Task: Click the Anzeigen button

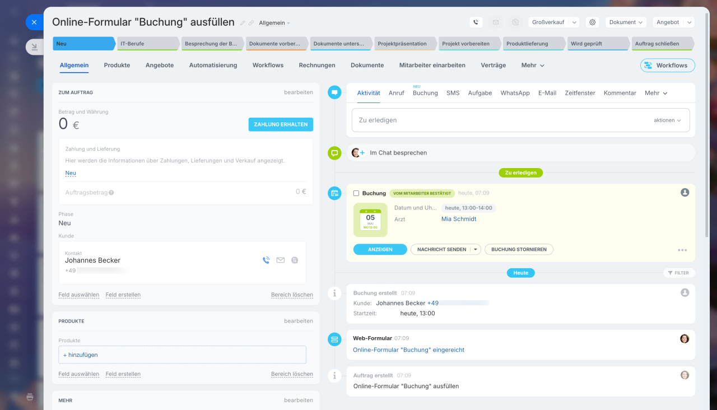Action: point(380,250)
